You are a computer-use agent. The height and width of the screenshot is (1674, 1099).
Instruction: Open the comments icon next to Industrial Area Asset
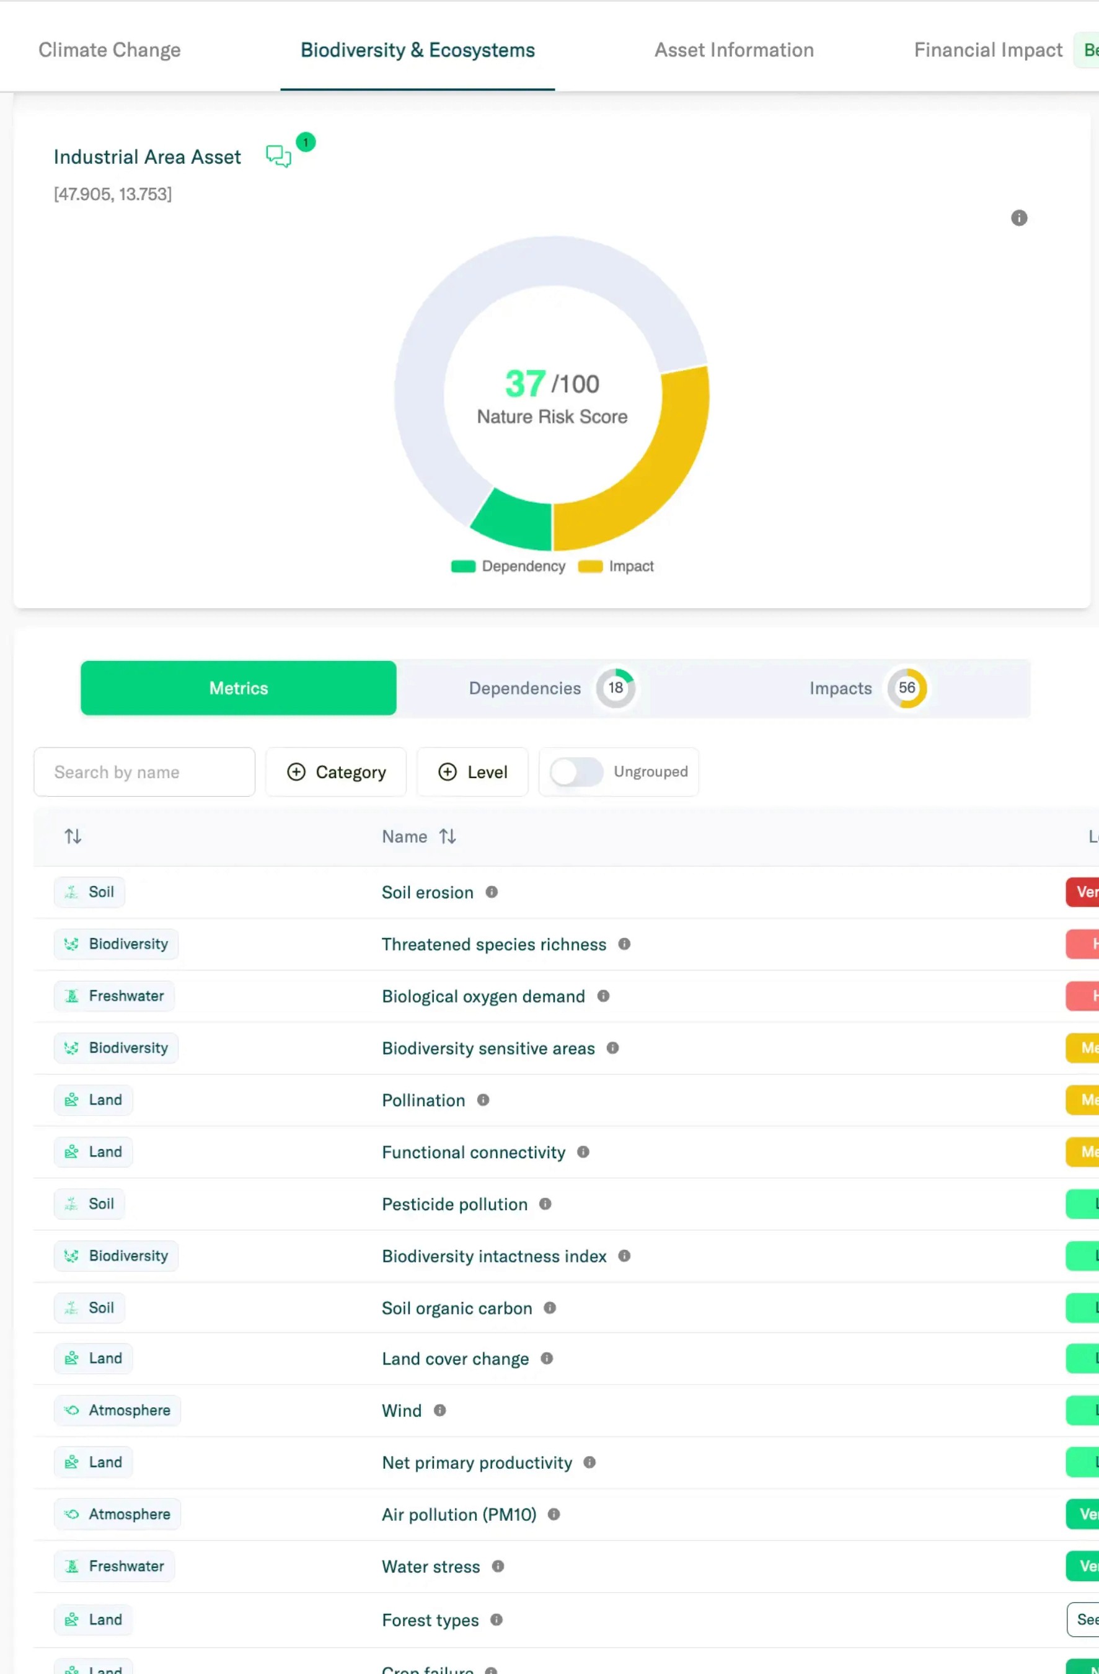point(278,156)
